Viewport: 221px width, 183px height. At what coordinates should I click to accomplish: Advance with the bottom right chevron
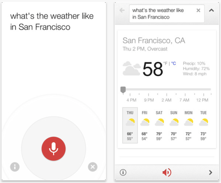tap(211, 172)
